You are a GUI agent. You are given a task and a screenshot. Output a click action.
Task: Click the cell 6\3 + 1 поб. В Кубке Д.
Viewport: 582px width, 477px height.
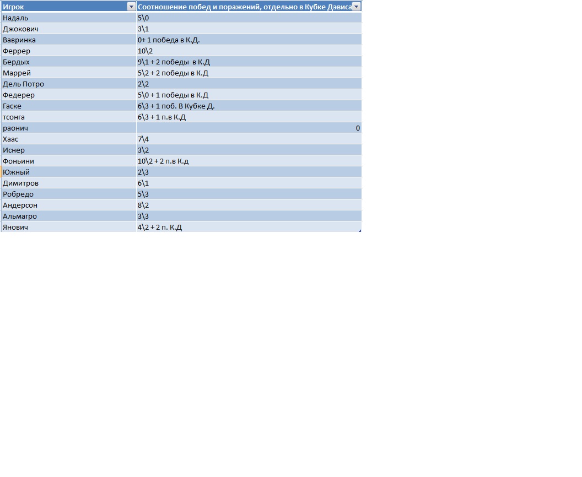(249, 106)
